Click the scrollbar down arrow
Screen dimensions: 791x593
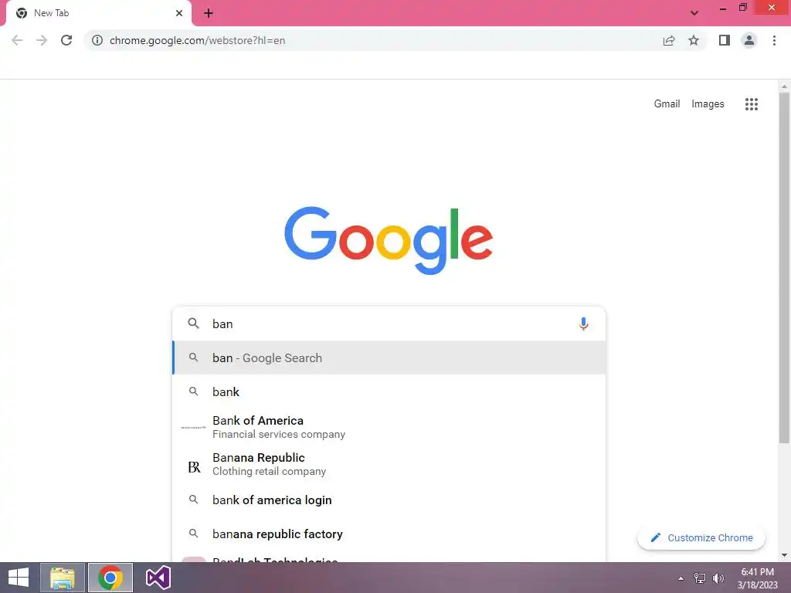pos(784,555)
